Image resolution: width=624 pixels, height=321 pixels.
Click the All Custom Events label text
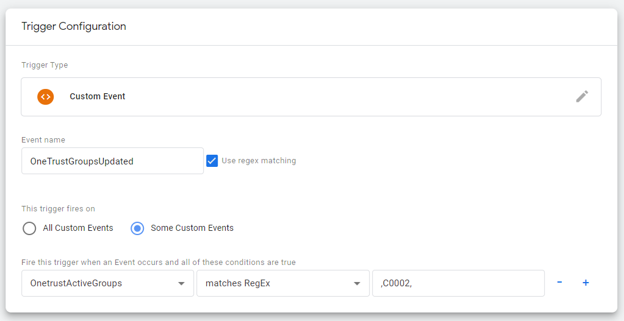point(78,228)
